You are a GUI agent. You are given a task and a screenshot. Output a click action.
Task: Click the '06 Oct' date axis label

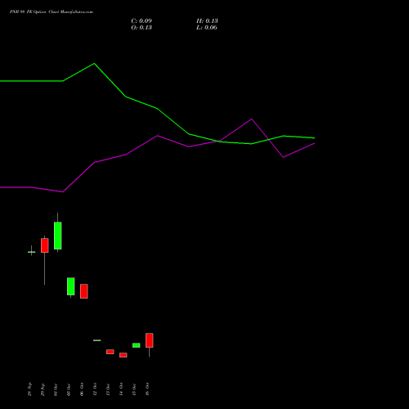click(x=82, y=389)
